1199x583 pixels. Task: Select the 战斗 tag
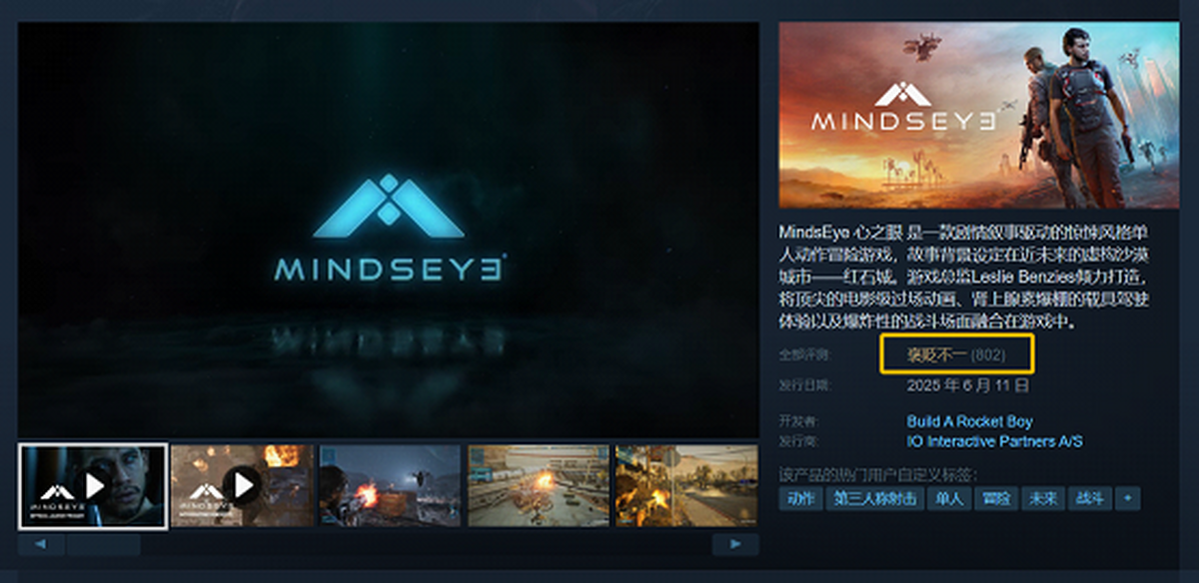coord(1088,498)
